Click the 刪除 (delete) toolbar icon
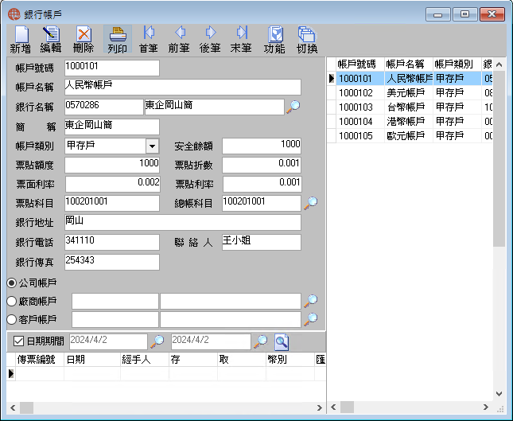The width and height of the screenshot is (513, 421). point(84,39)
